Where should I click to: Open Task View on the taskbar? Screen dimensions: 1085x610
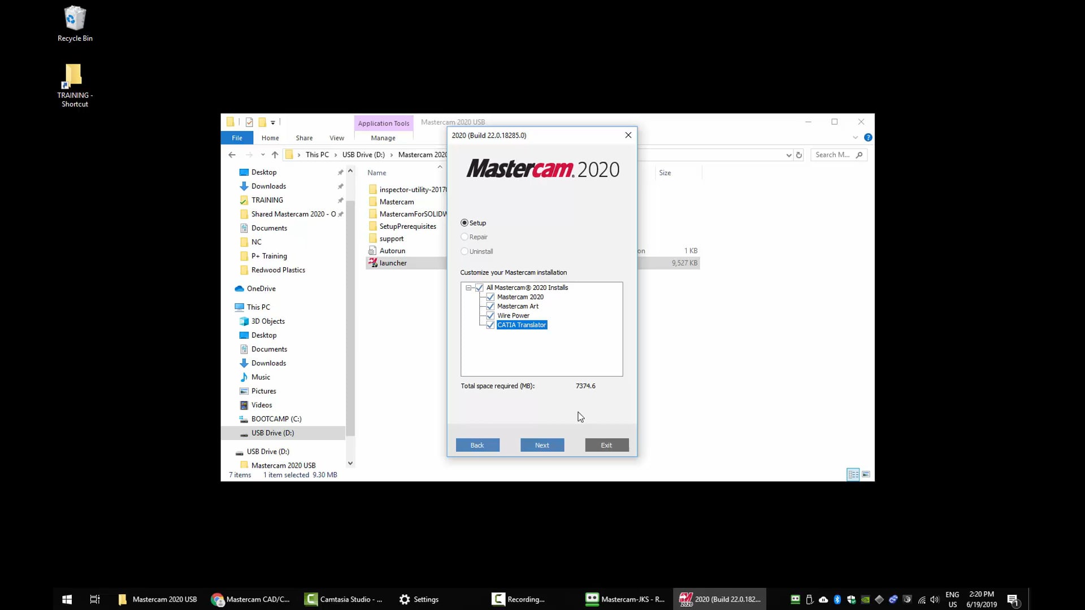95,599
